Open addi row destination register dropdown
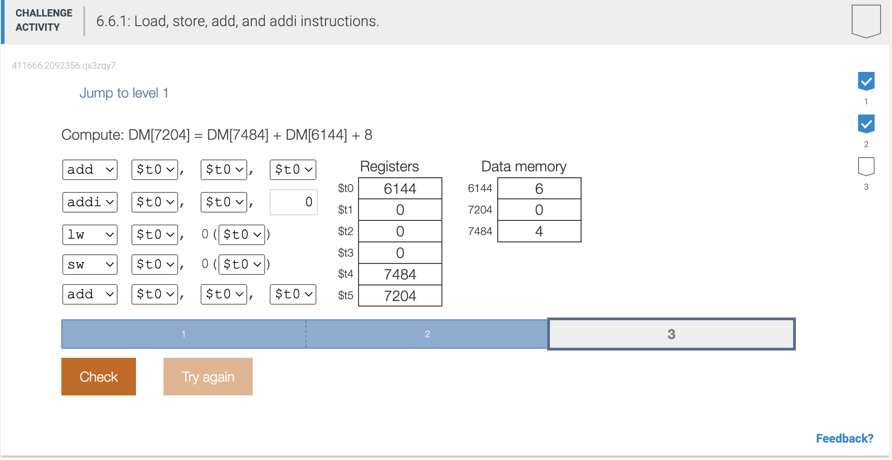Viewport: 892px width, 460px height. [x=155, y=202]
